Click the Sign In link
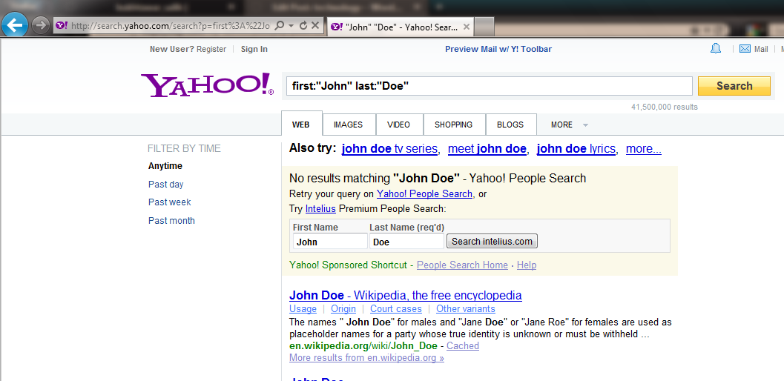Viewport: 784px width, 381px height. coord(254,49)
